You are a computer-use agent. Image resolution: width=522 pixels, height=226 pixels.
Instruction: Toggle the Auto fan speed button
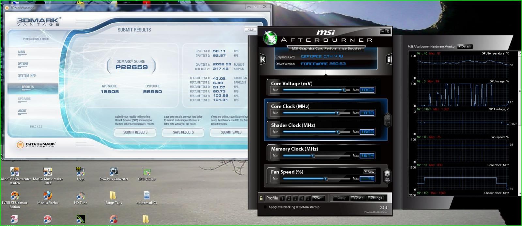(369, 171)
